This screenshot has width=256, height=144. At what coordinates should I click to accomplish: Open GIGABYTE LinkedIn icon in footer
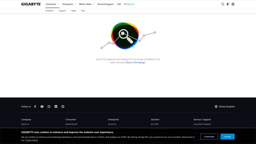pyautogui.click(x=56, y=107)
